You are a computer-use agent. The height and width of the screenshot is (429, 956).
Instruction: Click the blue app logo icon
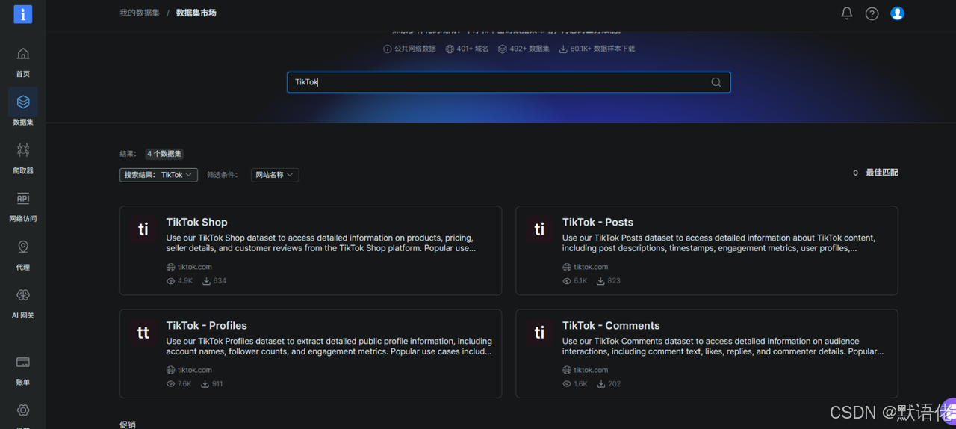[23, 14]
